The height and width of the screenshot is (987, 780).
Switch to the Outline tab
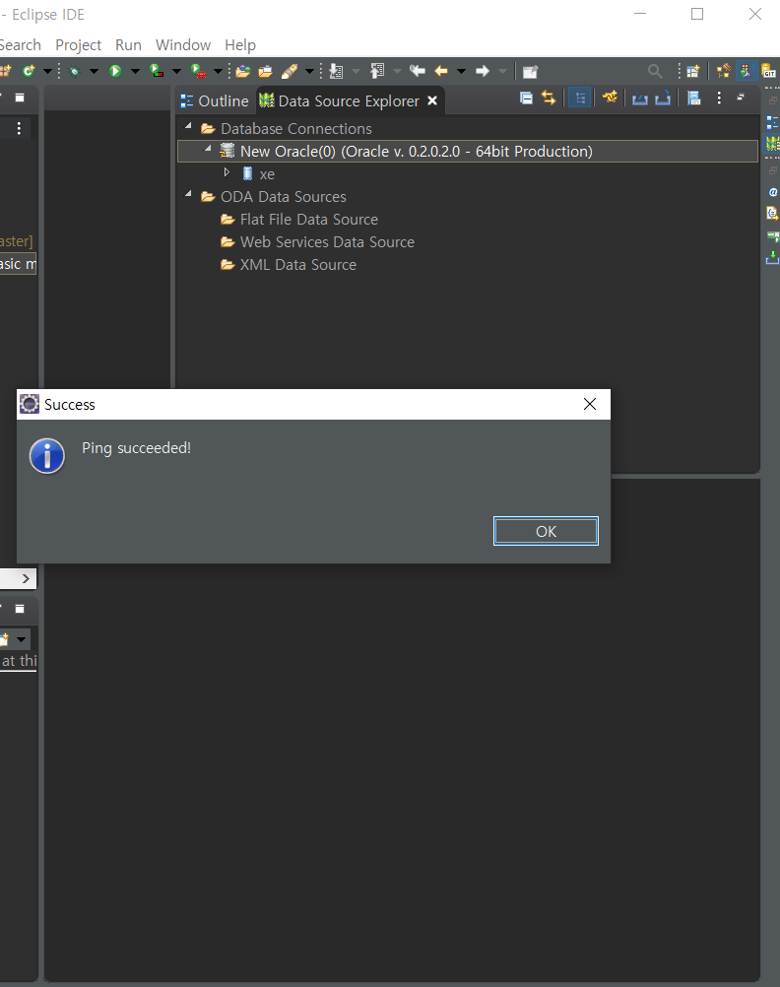[x=214, y=100]
